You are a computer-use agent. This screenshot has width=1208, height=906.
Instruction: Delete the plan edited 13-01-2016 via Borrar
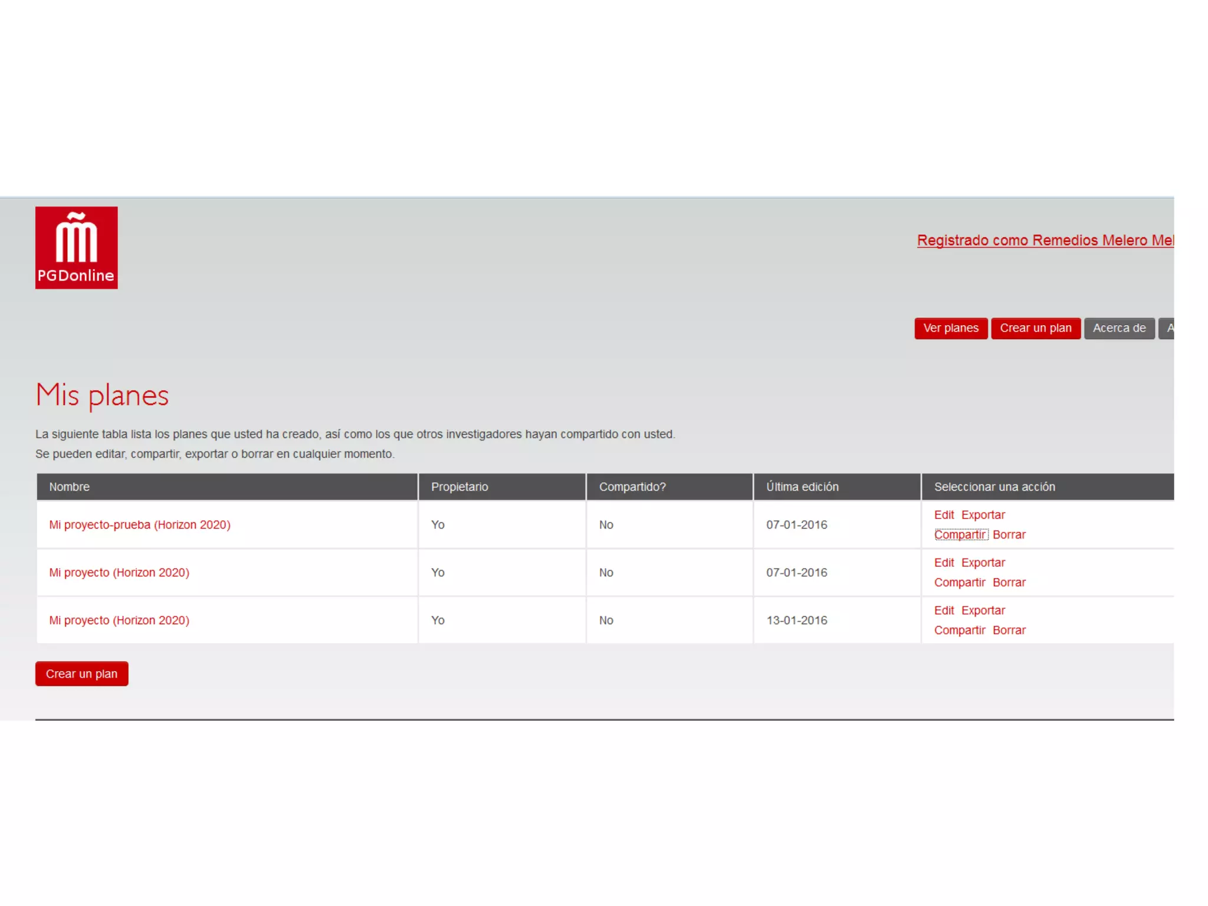[x=1009, y=630]
